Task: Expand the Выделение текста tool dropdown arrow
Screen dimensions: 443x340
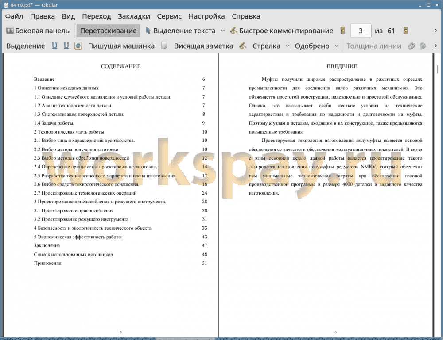Action: 223,31
